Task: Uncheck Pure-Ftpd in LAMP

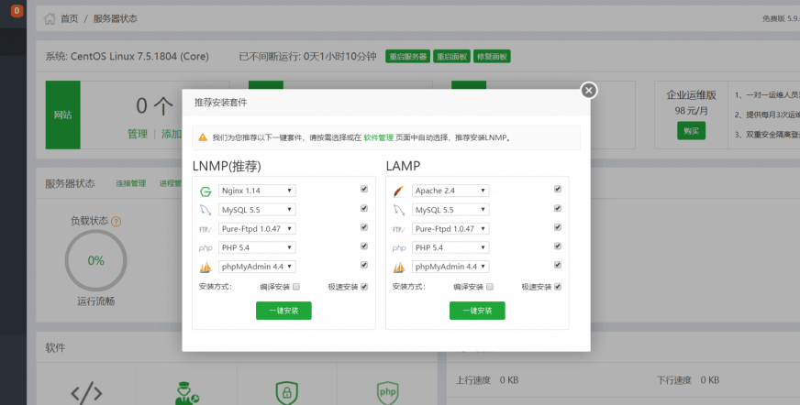Action: click(x=558, y=227)
